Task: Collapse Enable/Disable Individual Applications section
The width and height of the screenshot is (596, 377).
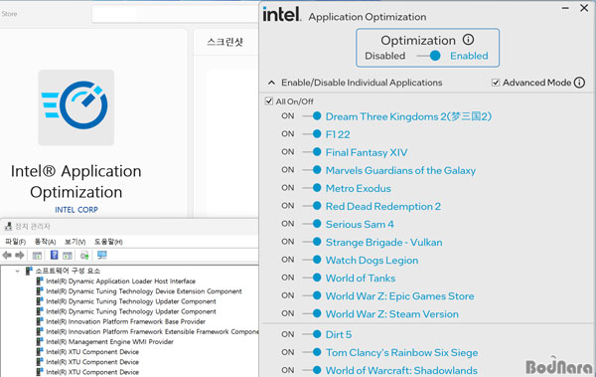Action: point(271,83)
